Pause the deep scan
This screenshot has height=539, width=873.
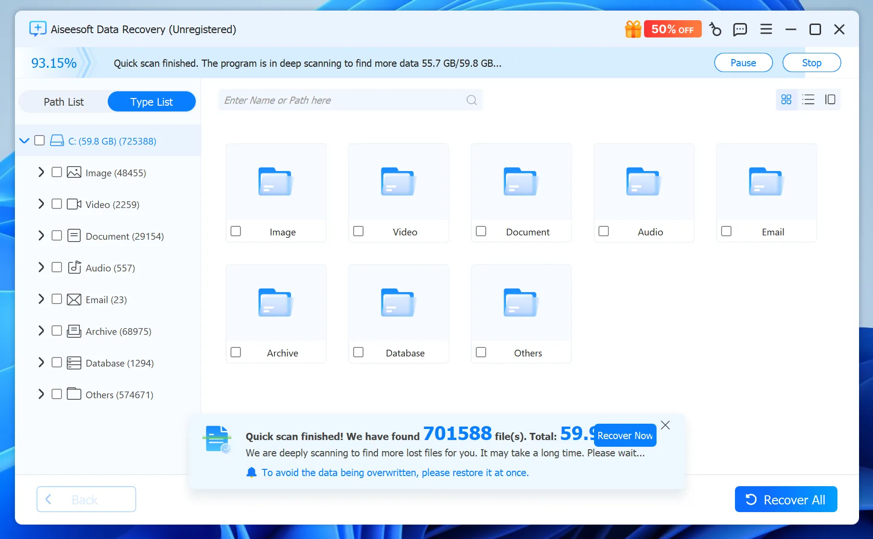(743, 62)
